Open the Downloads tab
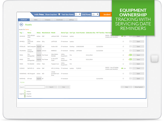Screen dimensions: 164x122 coord(59,20)
